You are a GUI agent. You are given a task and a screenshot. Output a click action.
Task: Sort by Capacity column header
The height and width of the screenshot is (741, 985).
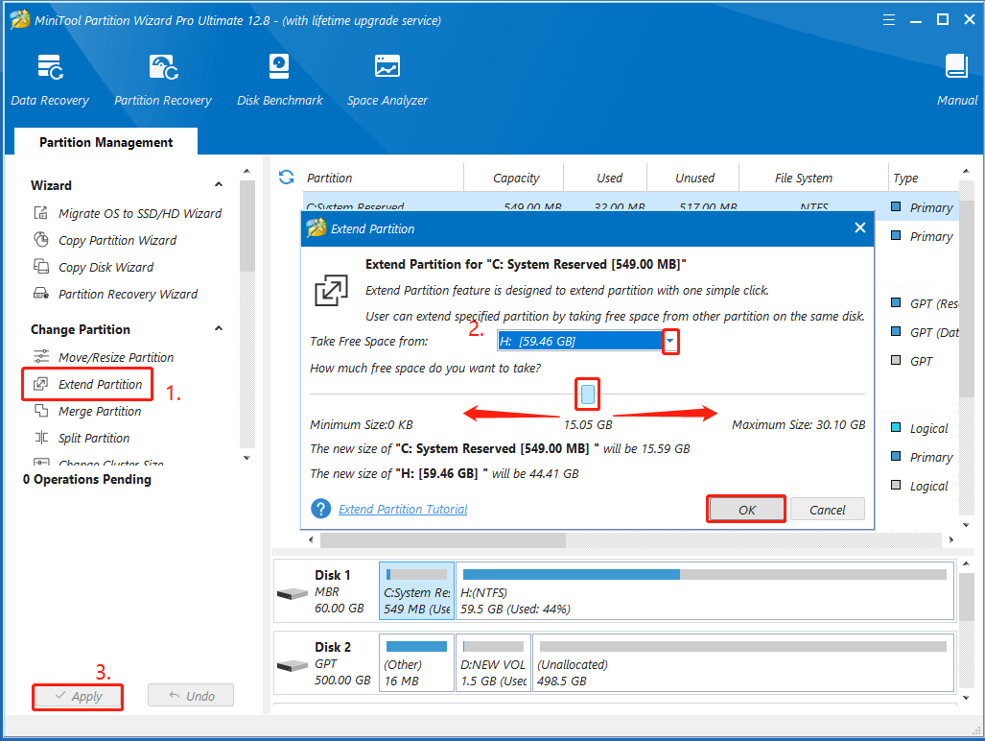coord(515,178)
